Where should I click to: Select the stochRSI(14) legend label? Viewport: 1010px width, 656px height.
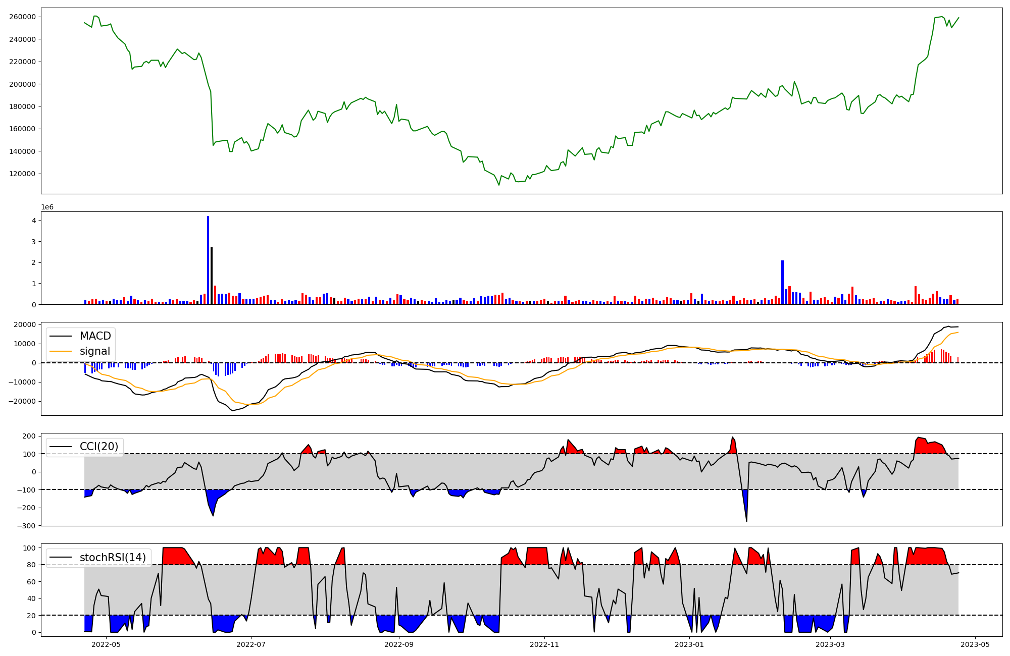112,558
